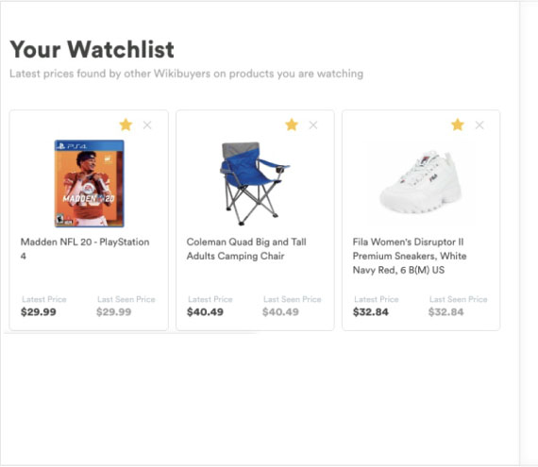This screenshot has height=467, width=538.
Task: Open the white Fila sneaker image
Action: coord(420,182)
